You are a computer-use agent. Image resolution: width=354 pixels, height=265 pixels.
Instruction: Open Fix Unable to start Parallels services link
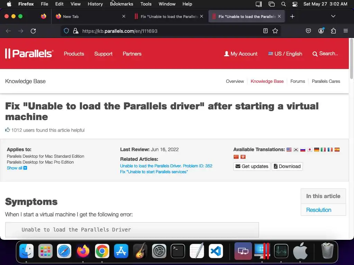(x=154, y=172)
